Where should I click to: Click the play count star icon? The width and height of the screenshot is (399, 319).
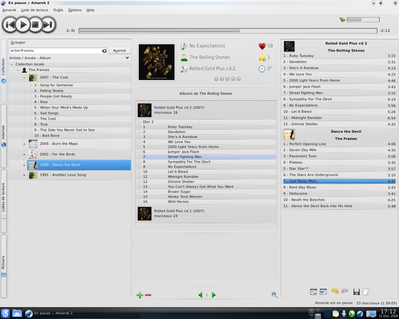(262, 57)
